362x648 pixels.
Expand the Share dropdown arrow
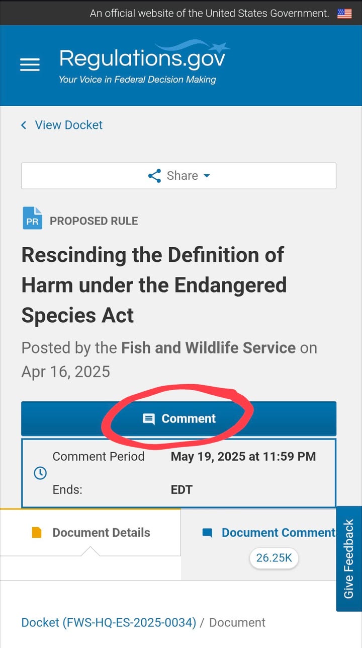coord(207,176)
